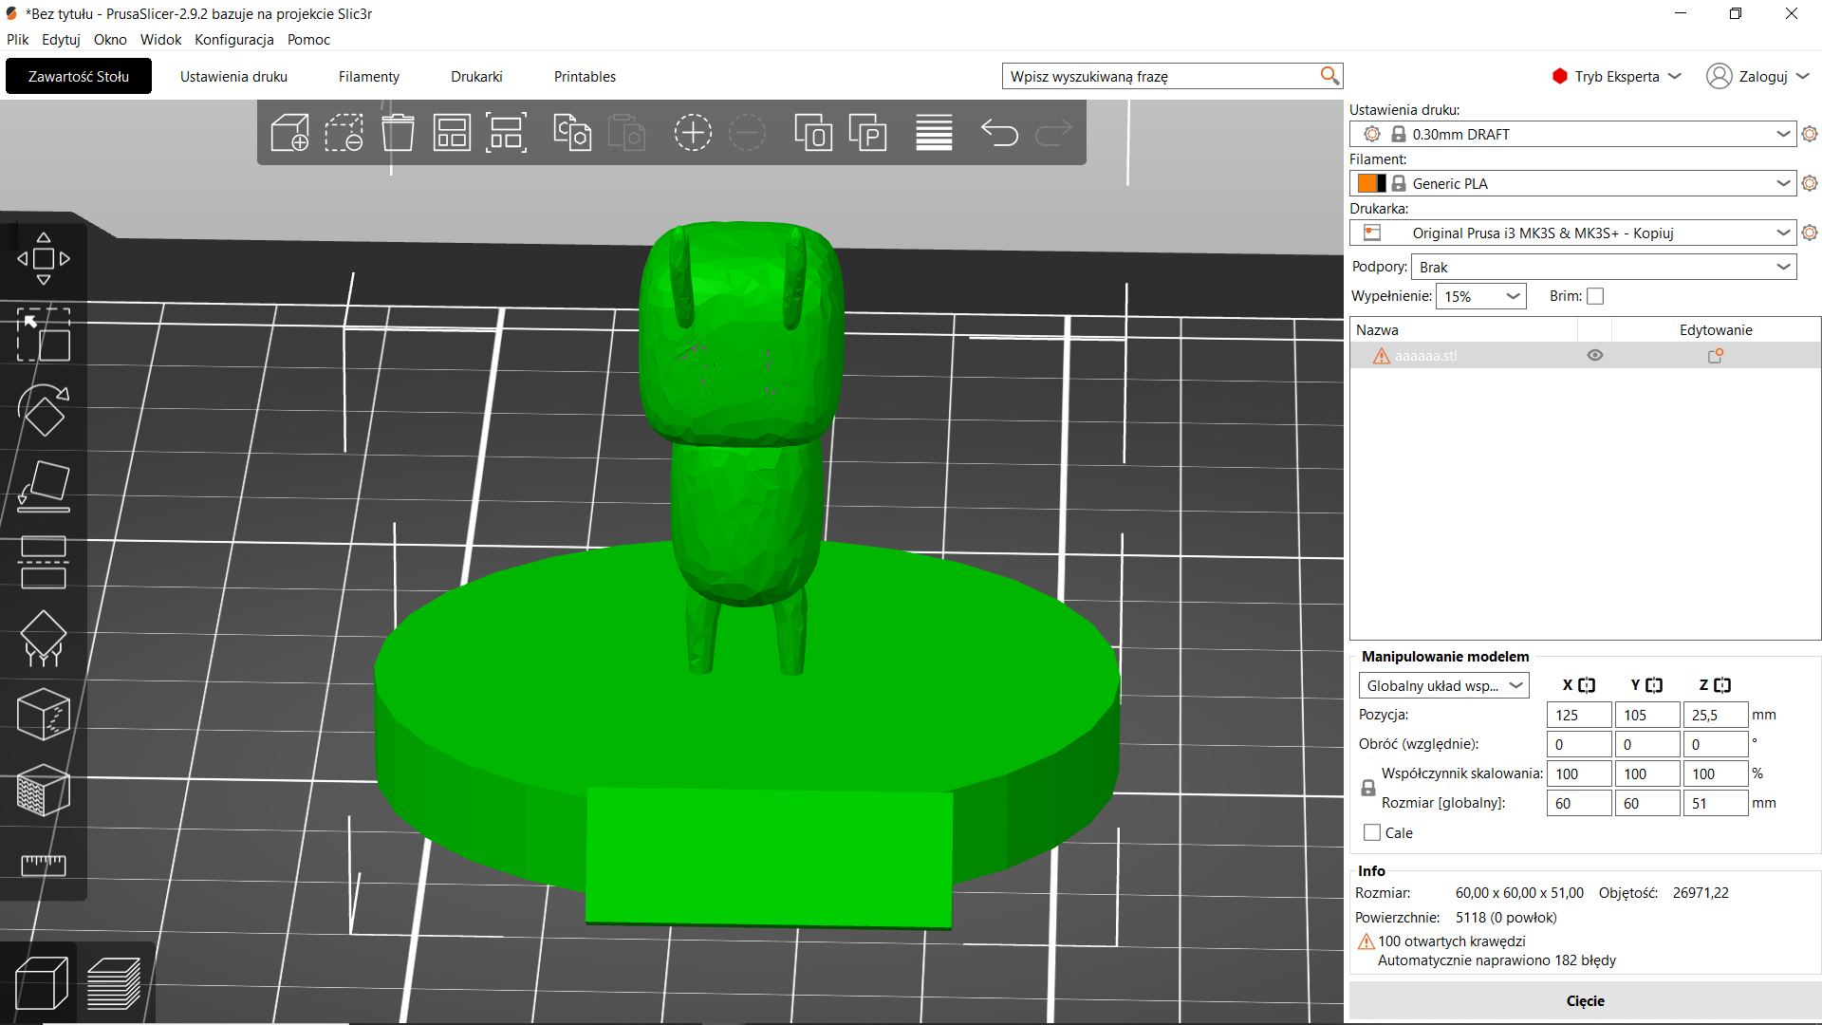This screenshot has width=1822, height=1025.
Task: Click the Variable layer height icon
Action: click(x=934, y=133)
